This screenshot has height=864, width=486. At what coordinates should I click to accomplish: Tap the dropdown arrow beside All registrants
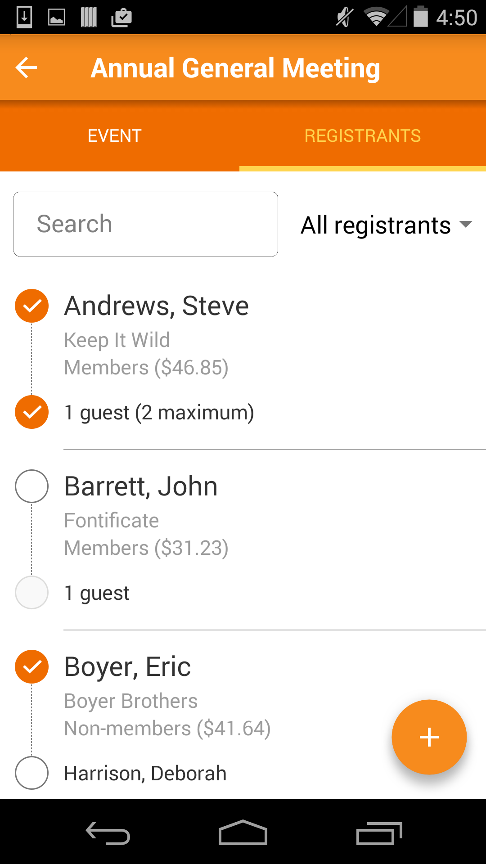click(x=465, y=224)
